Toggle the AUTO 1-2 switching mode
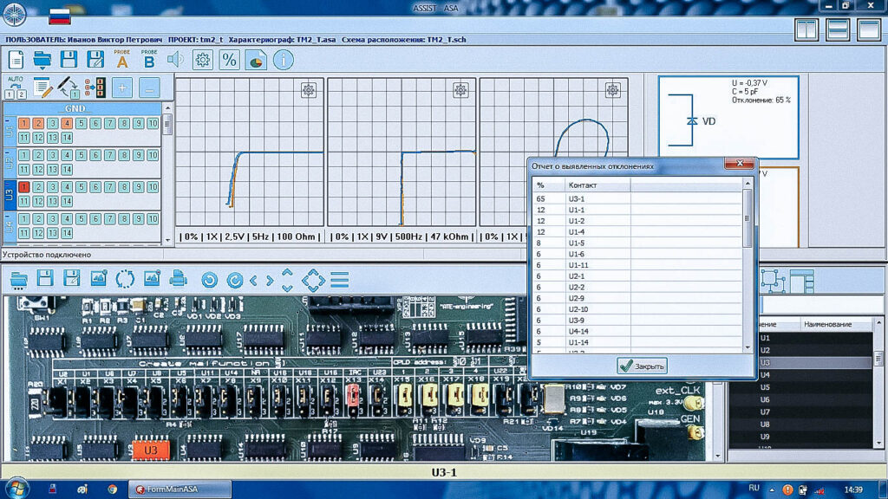The height and width of the screenshot is (499, 888). point(16,87)
